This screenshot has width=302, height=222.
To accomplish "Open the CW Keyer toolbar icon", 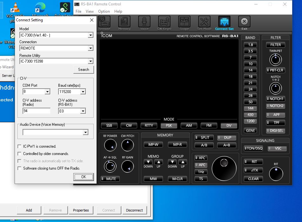I will 164,23.
